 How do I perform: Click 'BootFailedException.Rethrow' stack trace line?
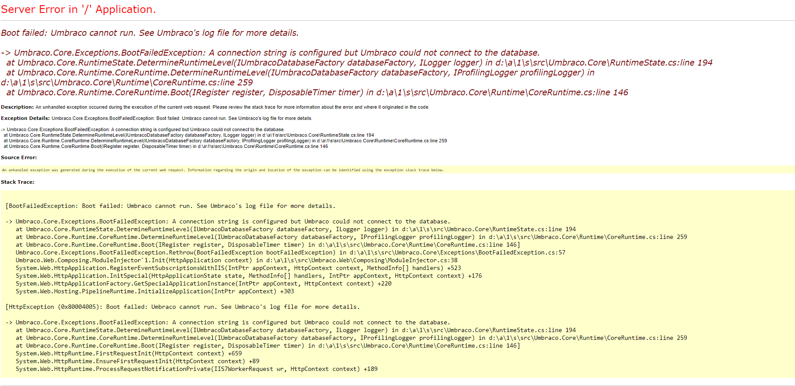pyautogui.click(x=290, y=252)
